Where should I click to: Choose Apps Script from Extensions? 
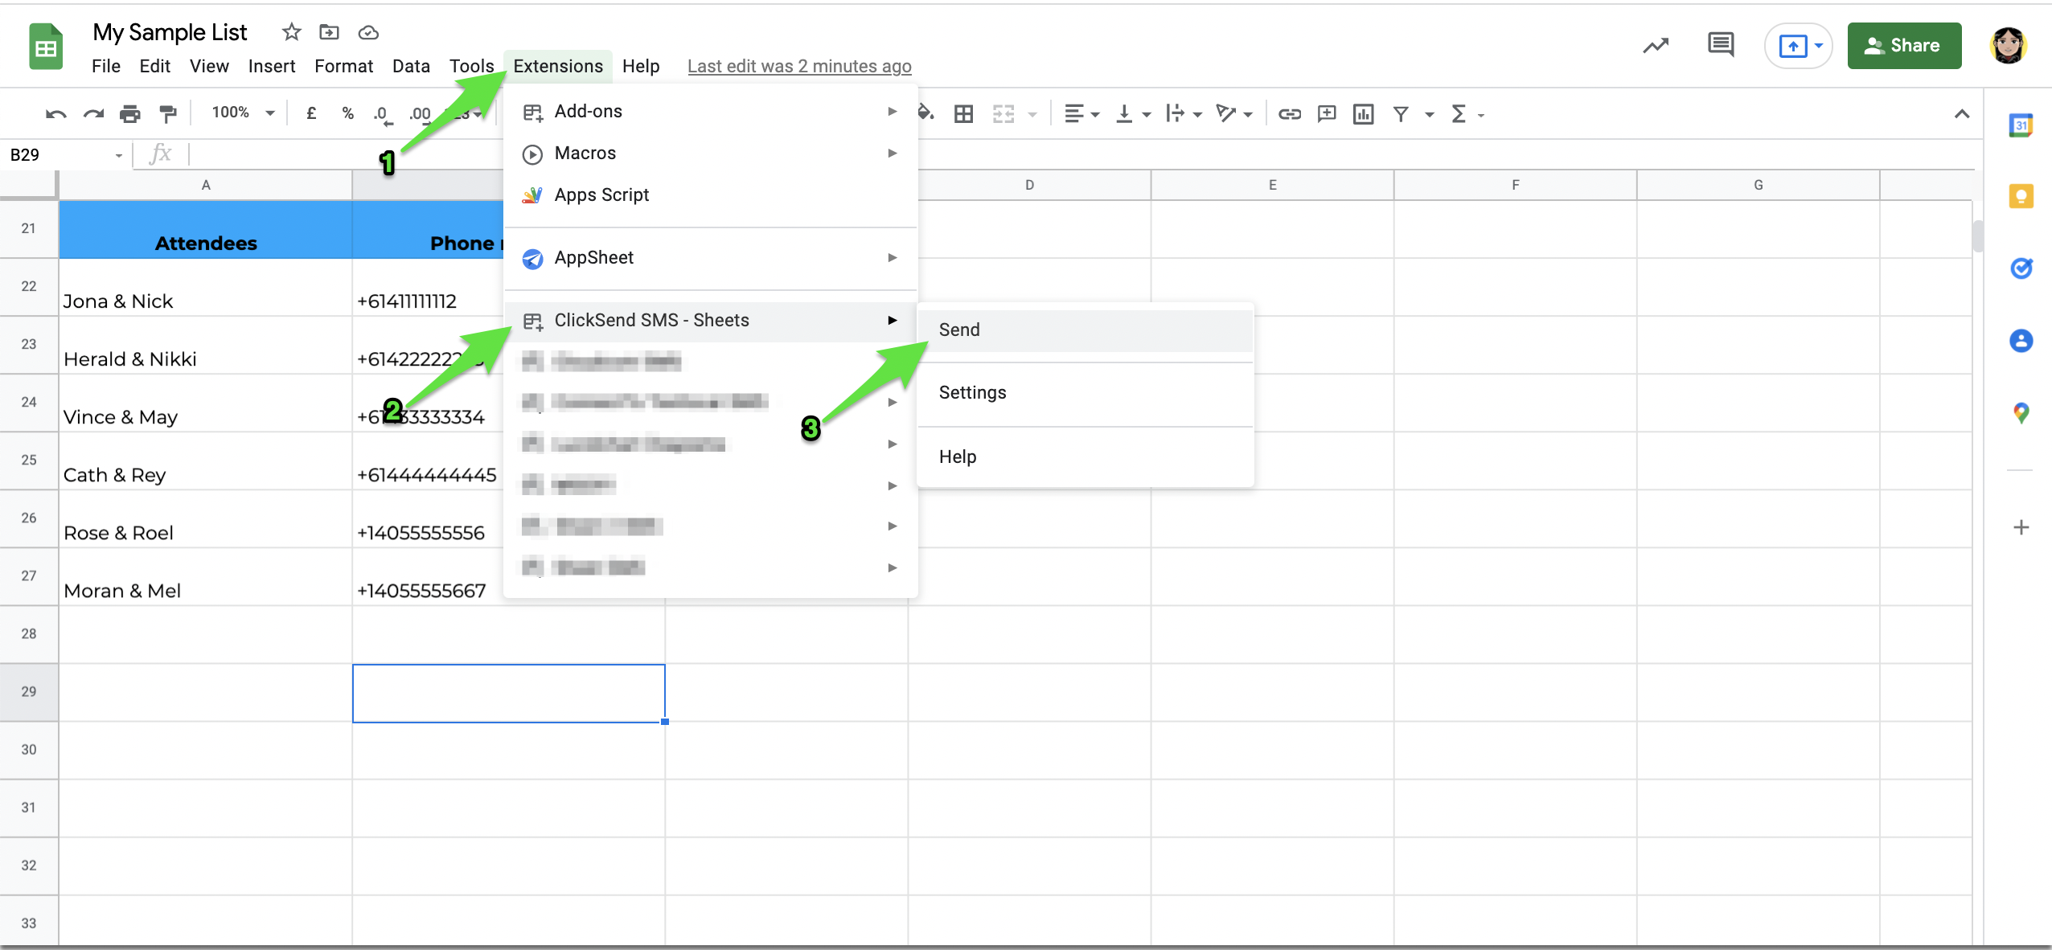[x=710, y=195]
